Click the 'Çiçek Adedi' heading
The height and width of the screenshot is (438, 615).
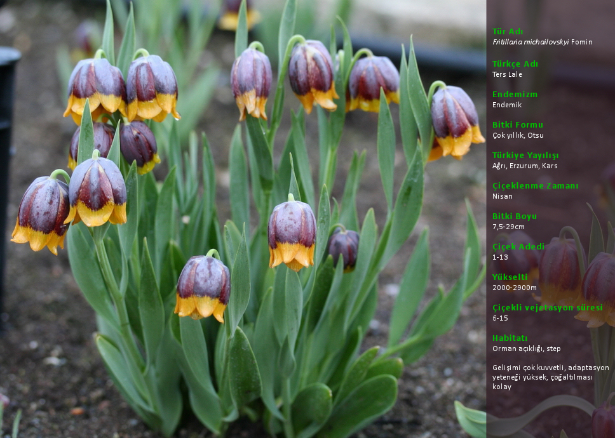pos(518,246)
